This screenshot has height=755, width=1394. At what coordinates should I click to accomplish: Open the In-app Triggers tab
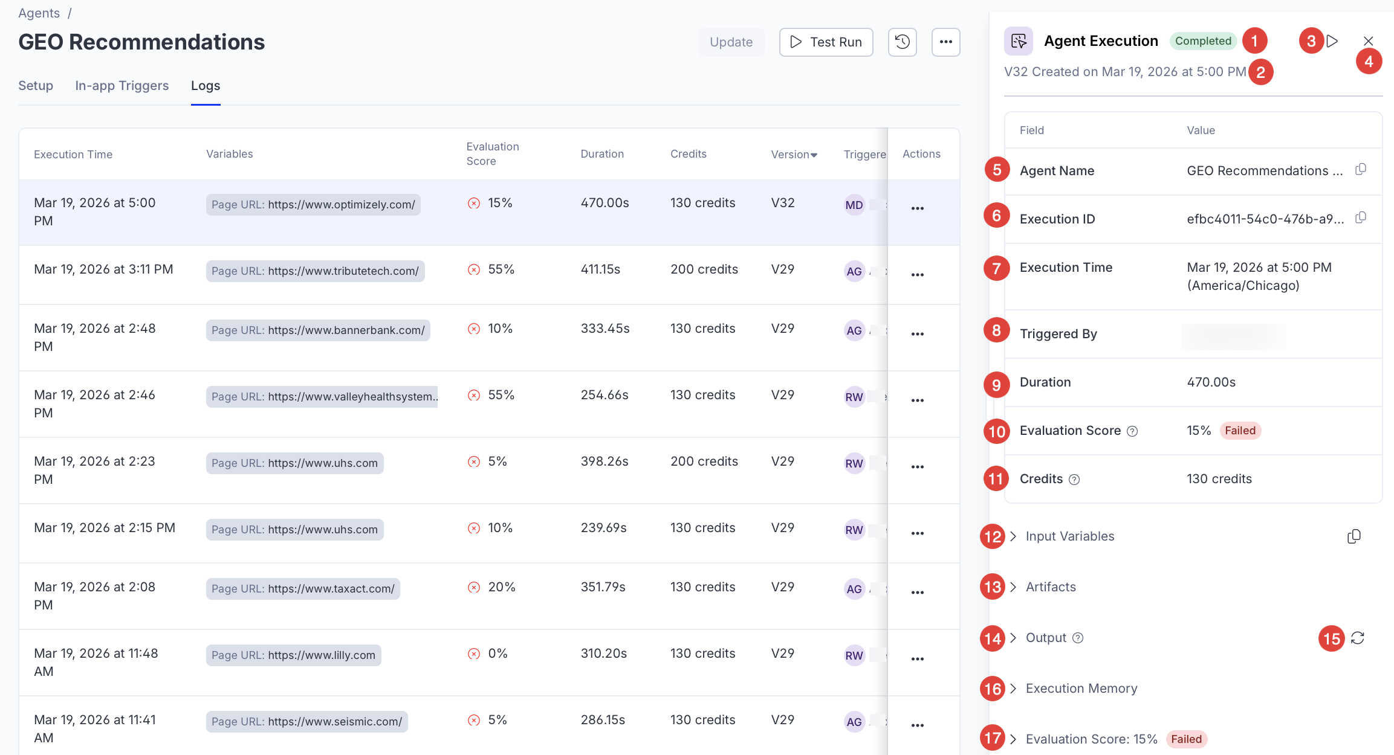coord(122,86)
